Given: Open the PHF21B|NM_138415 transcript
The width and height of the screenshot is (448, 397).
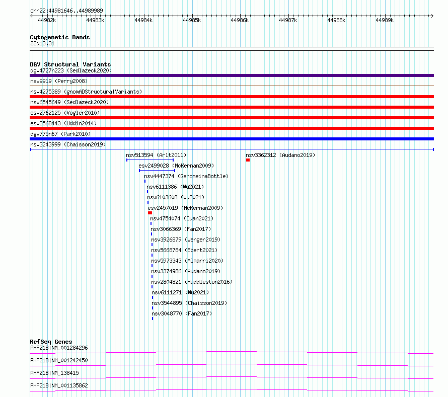Looking at the screenshot, I should [54, 373].
